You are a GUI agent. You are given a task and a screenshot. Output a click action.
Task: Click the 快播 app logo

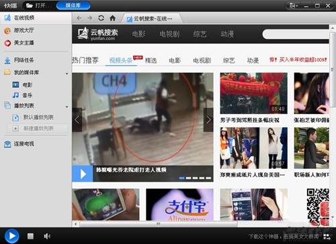coord(10,5)
